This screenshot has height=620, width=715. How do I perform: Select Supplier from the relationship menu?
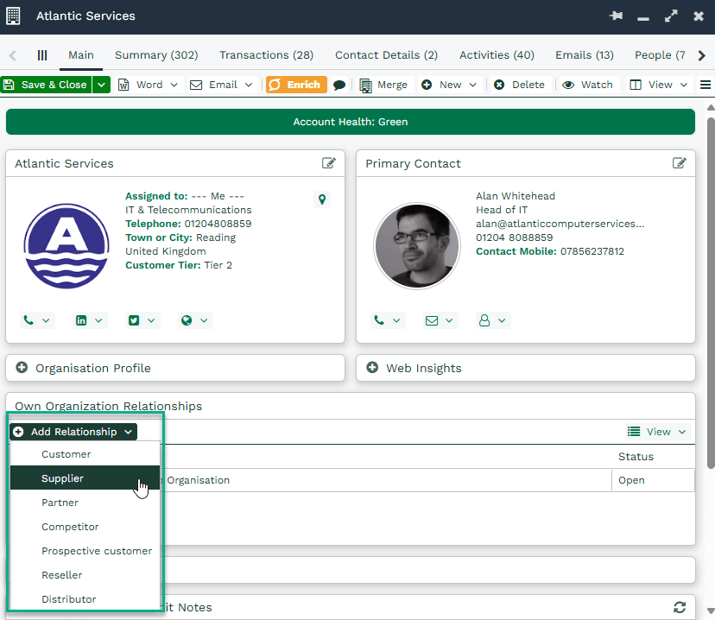pyautogui.click(x=62, y=478)
